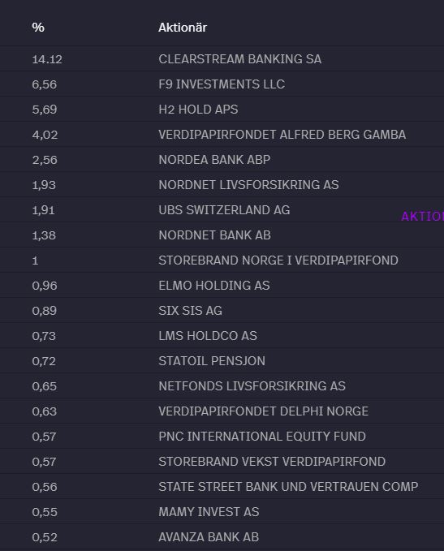Click the purple AKTIO link
The height and width of the screenshot is (551, 444).
pos(423,217)
